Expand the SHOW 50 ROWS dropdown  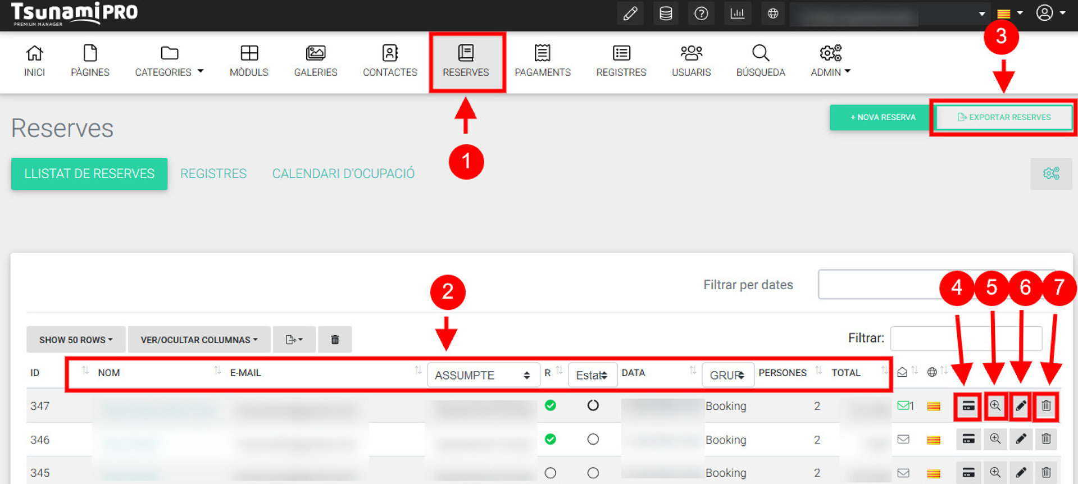coord(76,340)
